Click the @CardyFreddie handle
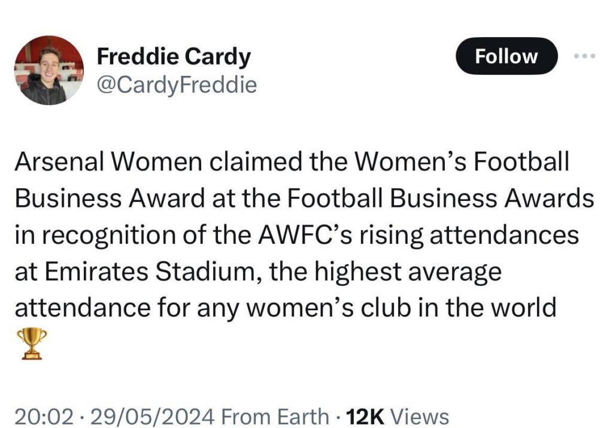Viewport: 613px width, 428px height. [x=176, y=84]
